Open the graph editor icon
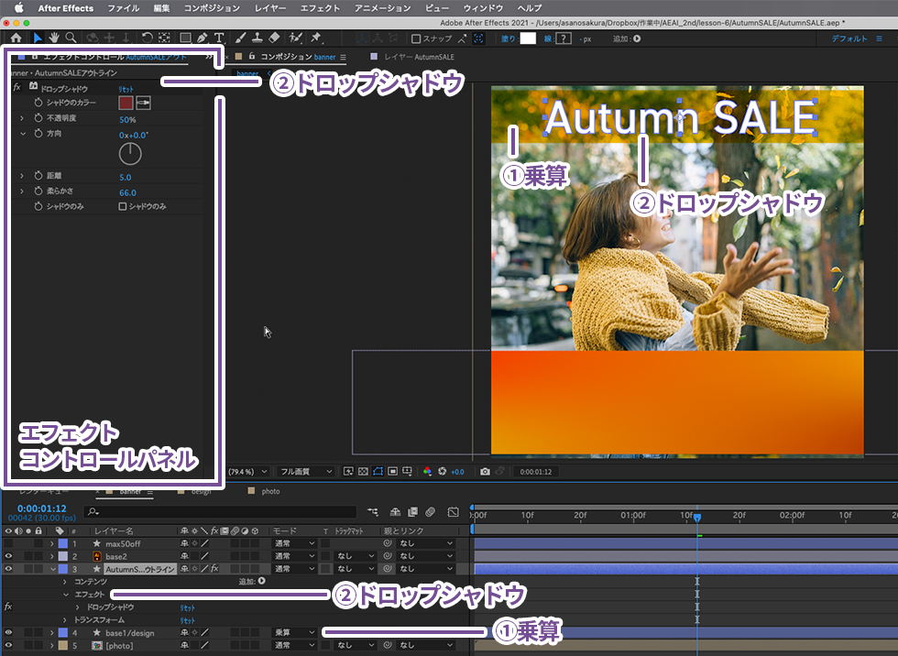 click(453, 512)
